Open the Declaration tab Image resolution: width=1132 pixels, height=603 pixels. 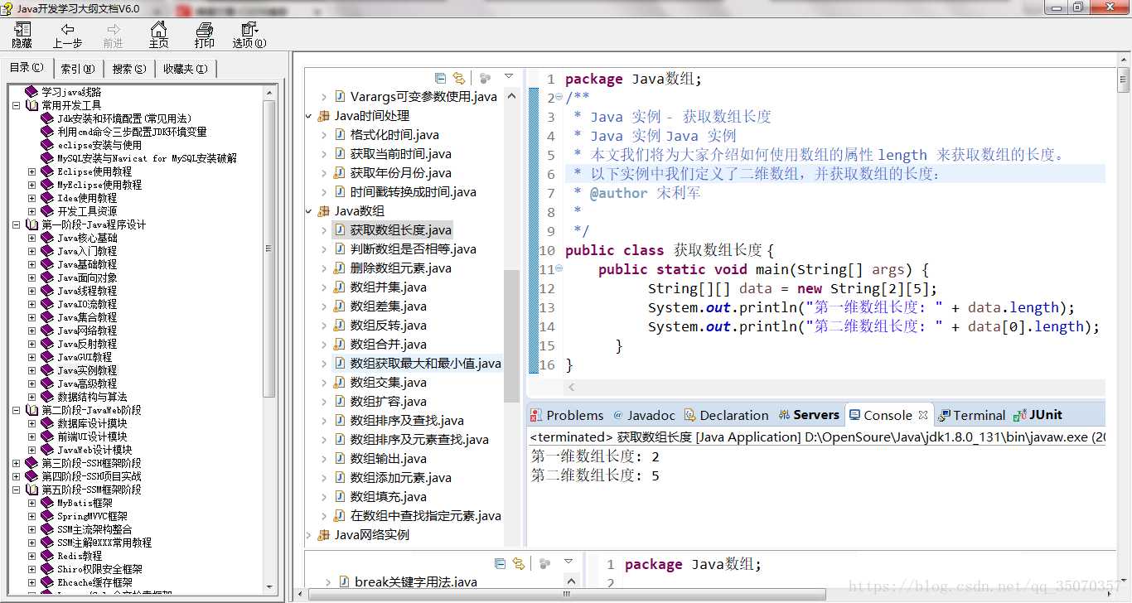726,415
